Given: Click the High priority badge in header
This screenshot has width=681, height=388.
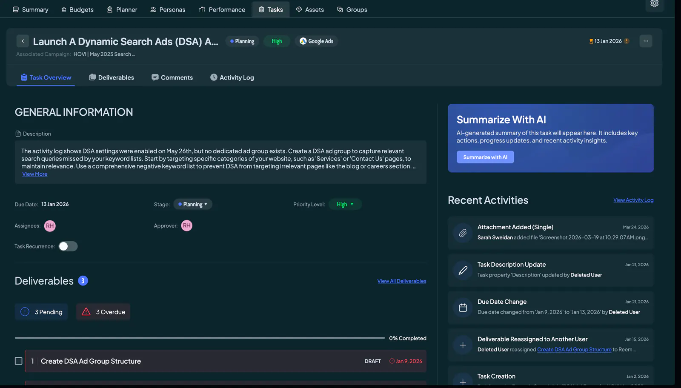Looking at the screenshot, I should coord(277,41).
